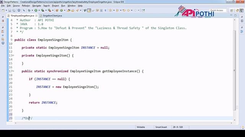
Task: Click the Search flashlight icon
Action: click(x=77, y=10)
